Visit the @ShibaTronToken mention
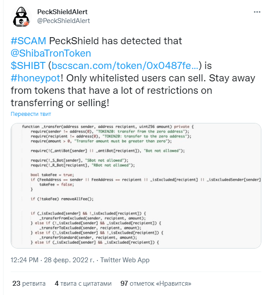268x295 pixels. (x=50, y=53)
